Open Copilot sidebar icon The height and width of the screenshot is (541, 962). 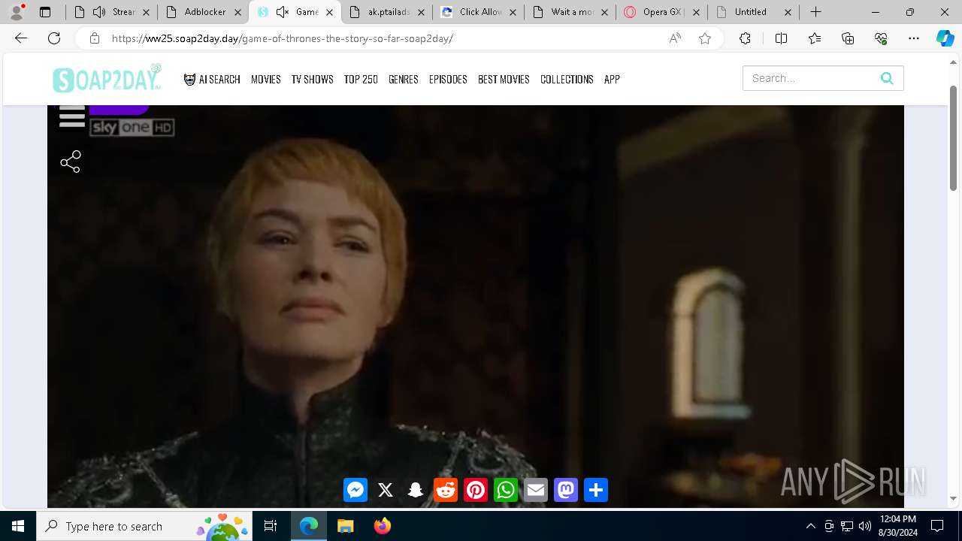point(945,38)
